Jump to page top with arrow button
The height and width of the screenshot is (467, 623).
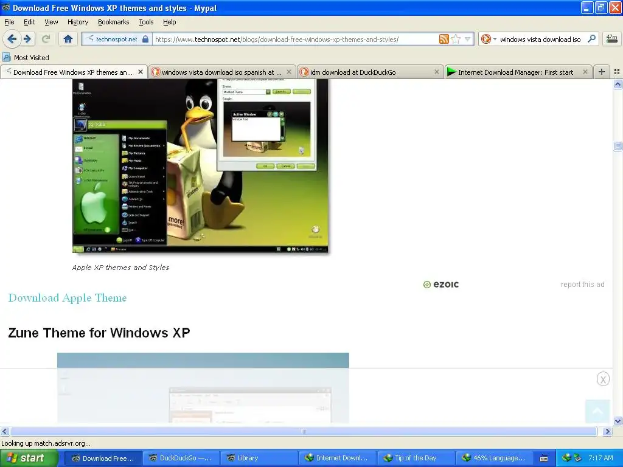[x=597, y=412]
